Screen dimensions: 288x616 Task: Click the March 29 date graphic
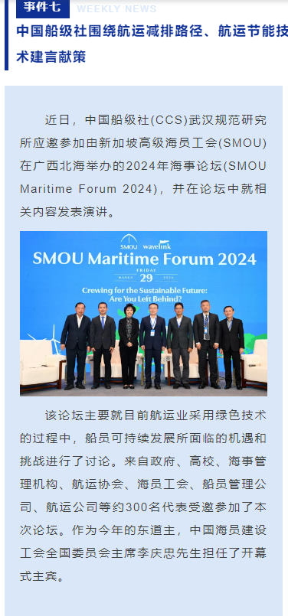(x=146, y=277)
